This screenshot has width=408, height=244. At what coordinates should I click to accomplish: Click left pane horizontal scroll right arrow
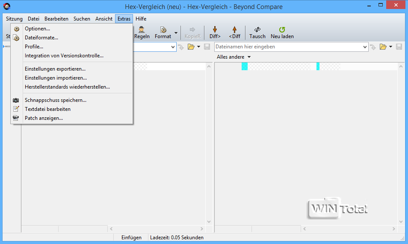[202, 229]
